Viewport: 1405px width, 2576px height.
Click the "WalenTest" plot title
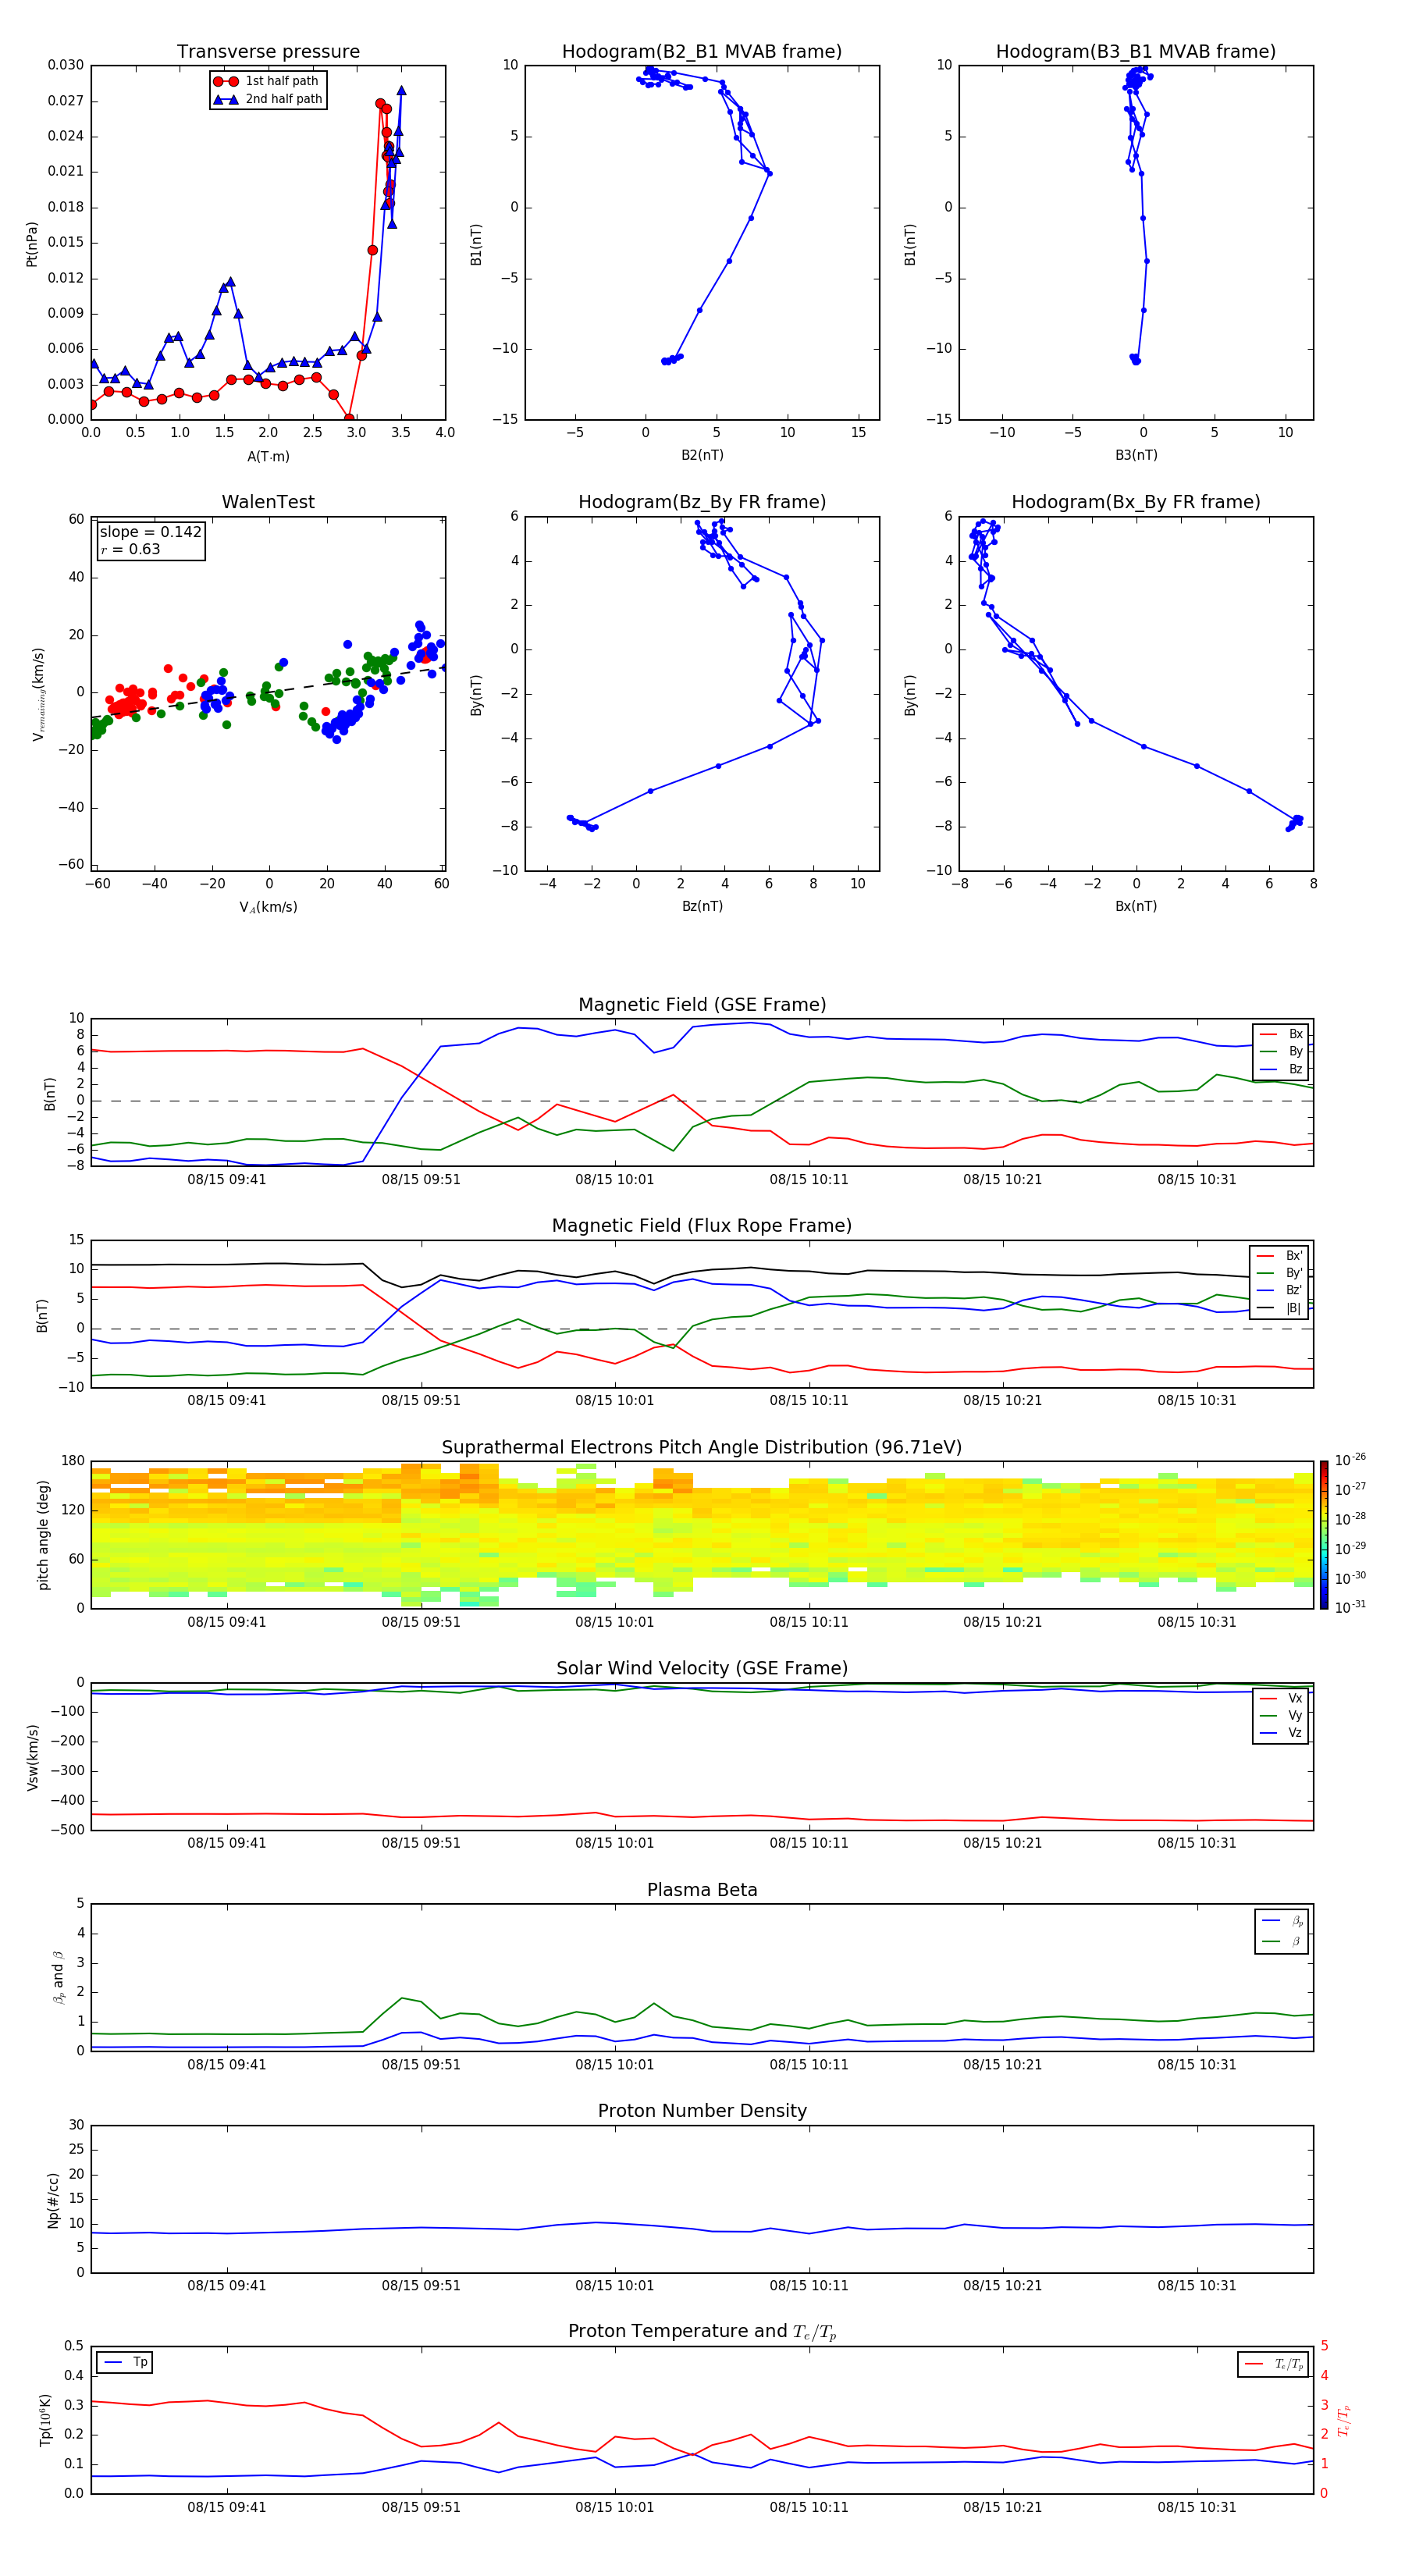268,502
